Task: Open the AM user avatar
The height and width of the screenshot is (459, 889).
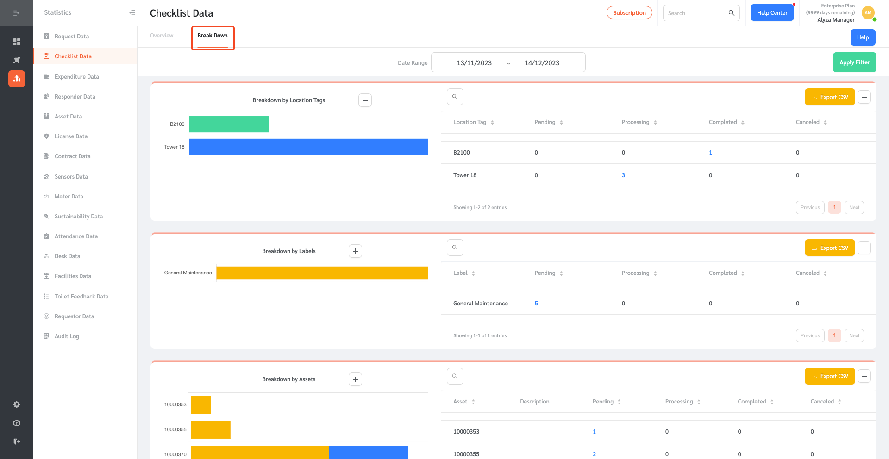Action: 868,13
